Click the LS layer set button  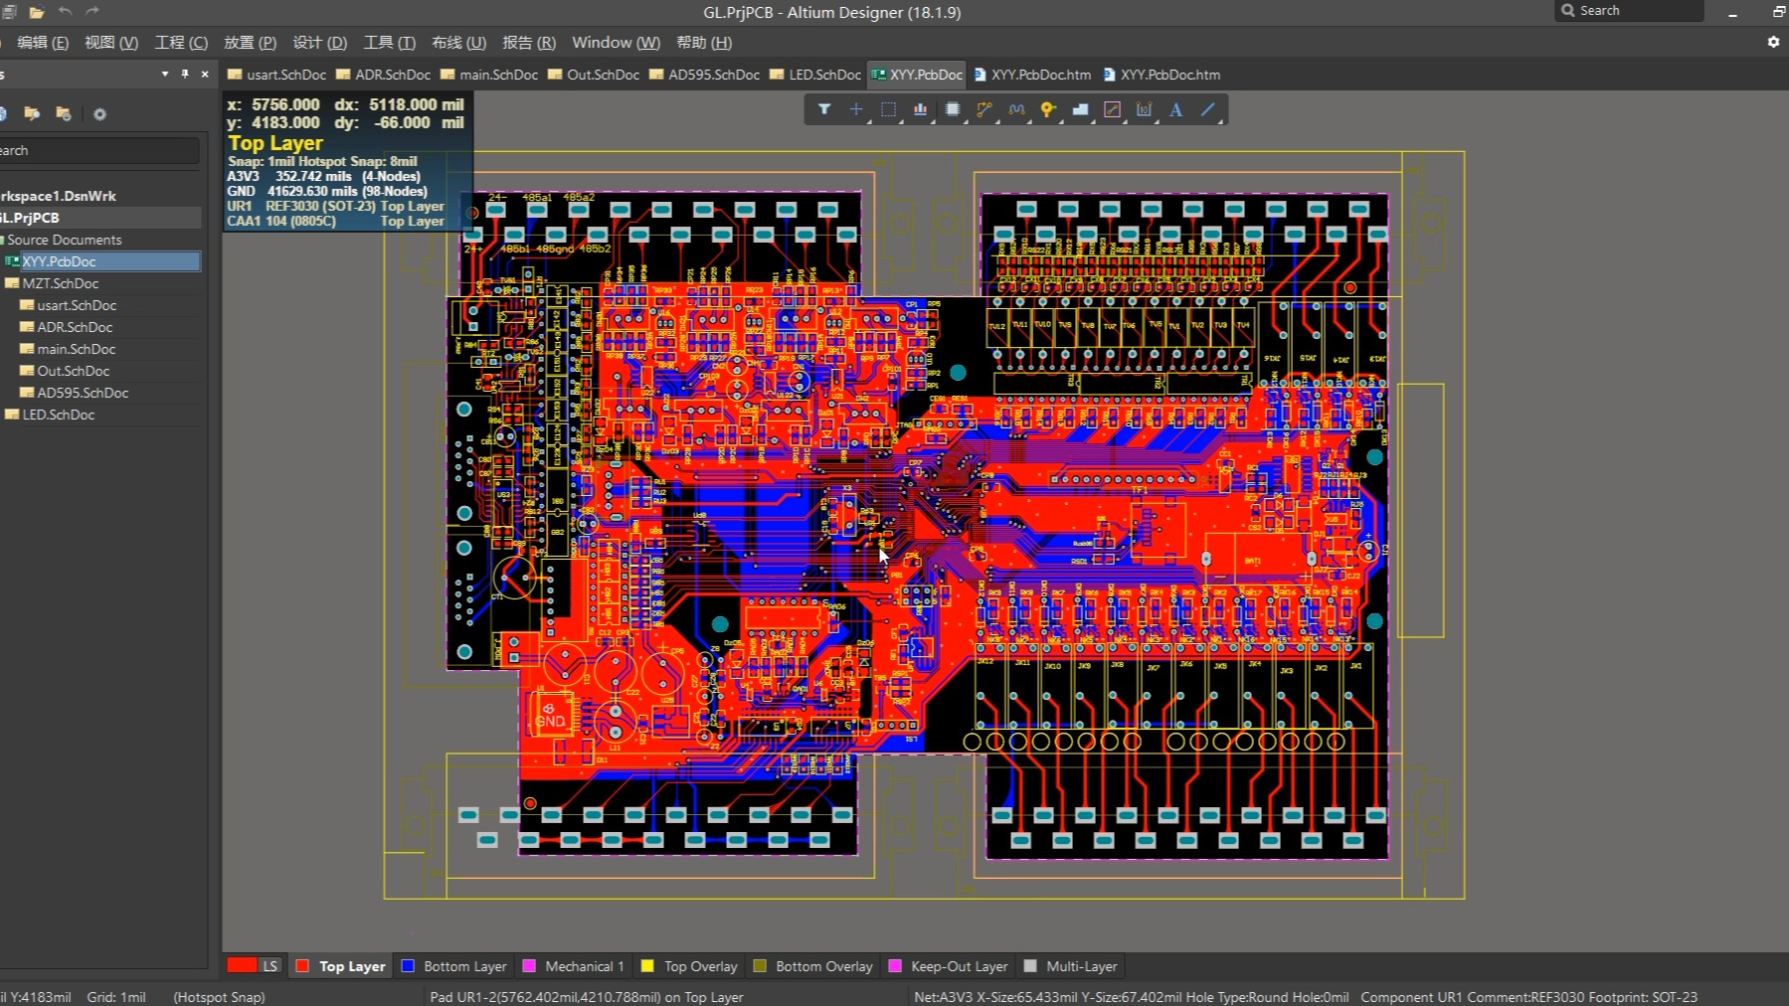(270, 965)
